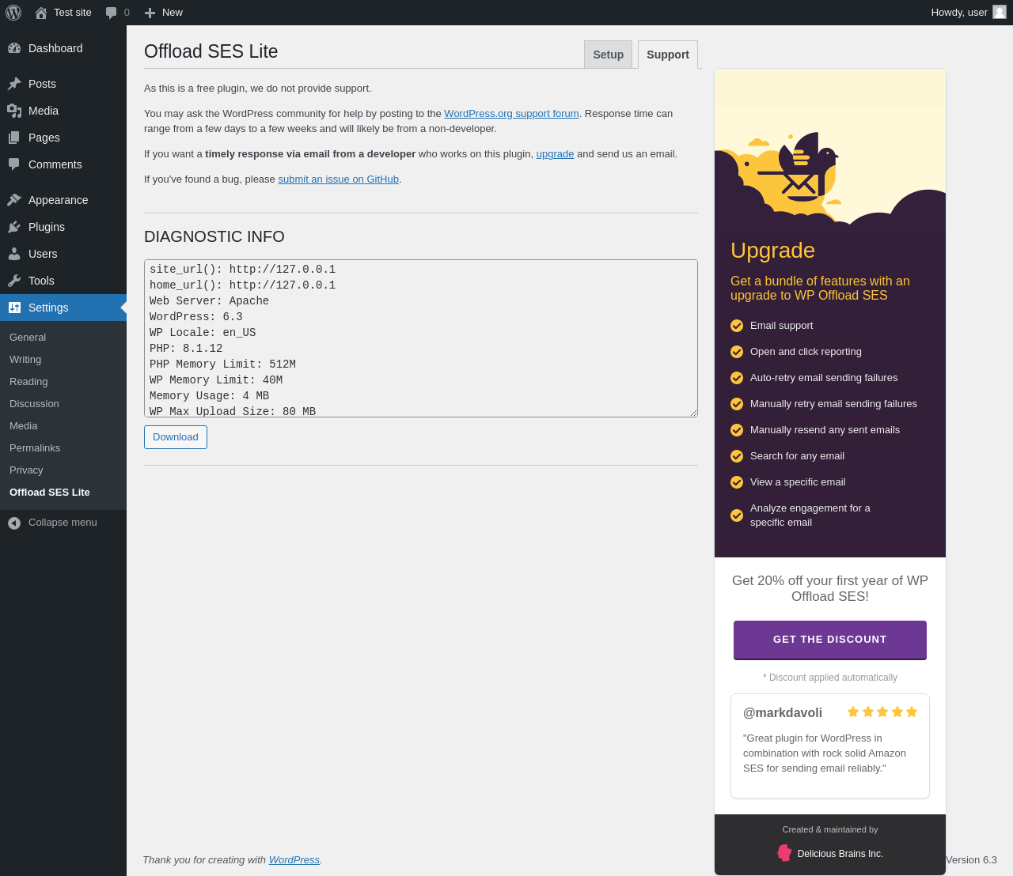Click the 'Discount applied automatically' note
Image resolution: width=1013 pixels, height=876 pixels.
pyautogui.click(x=830, y=678)
